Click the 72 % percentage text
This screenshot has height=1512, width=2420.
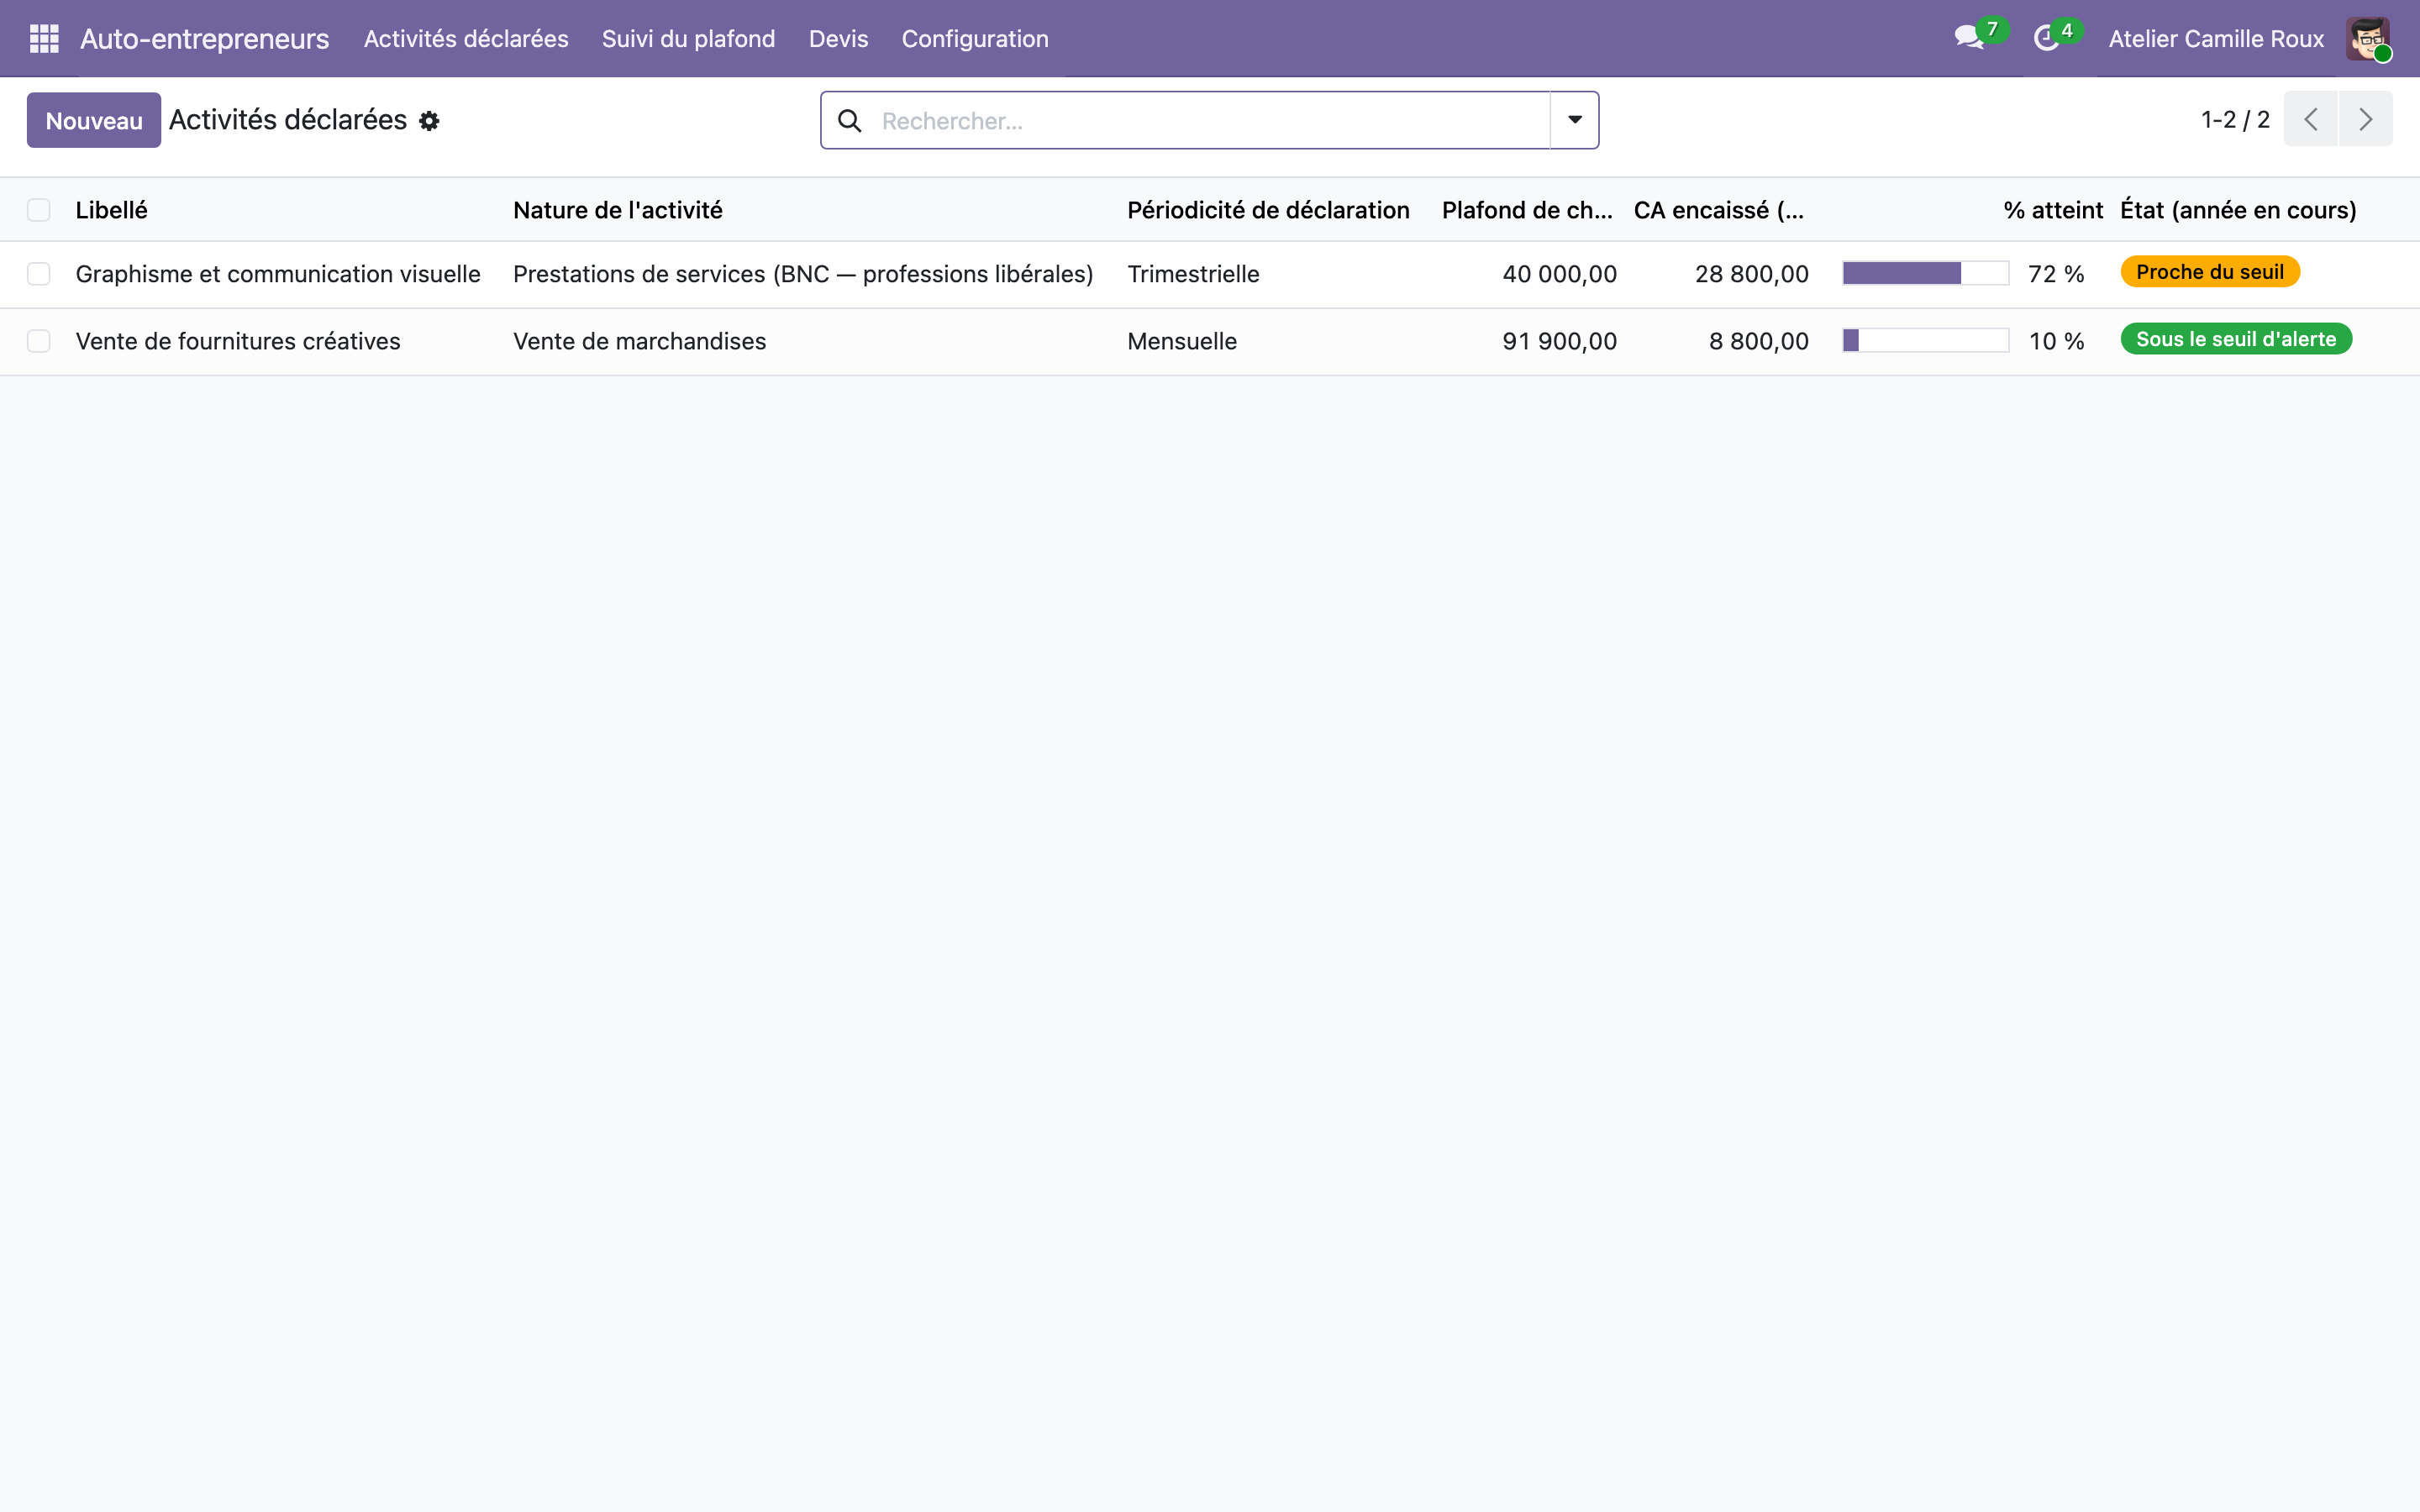point(2056,274)
